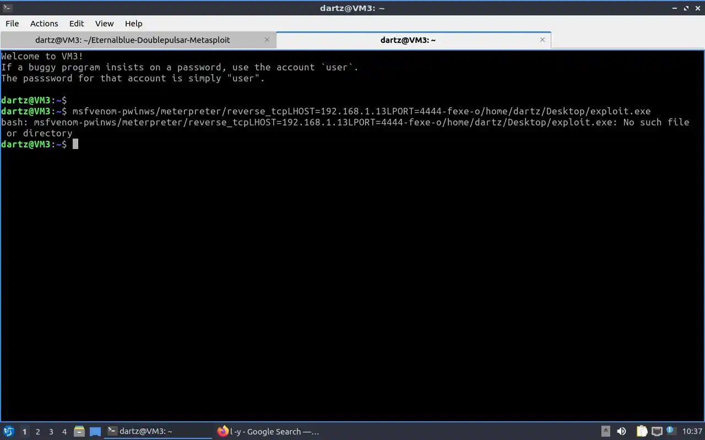Click the terminal cursor at last prompt
The height and width of the screenshot is (440, 705).
[x=75, y=144]
